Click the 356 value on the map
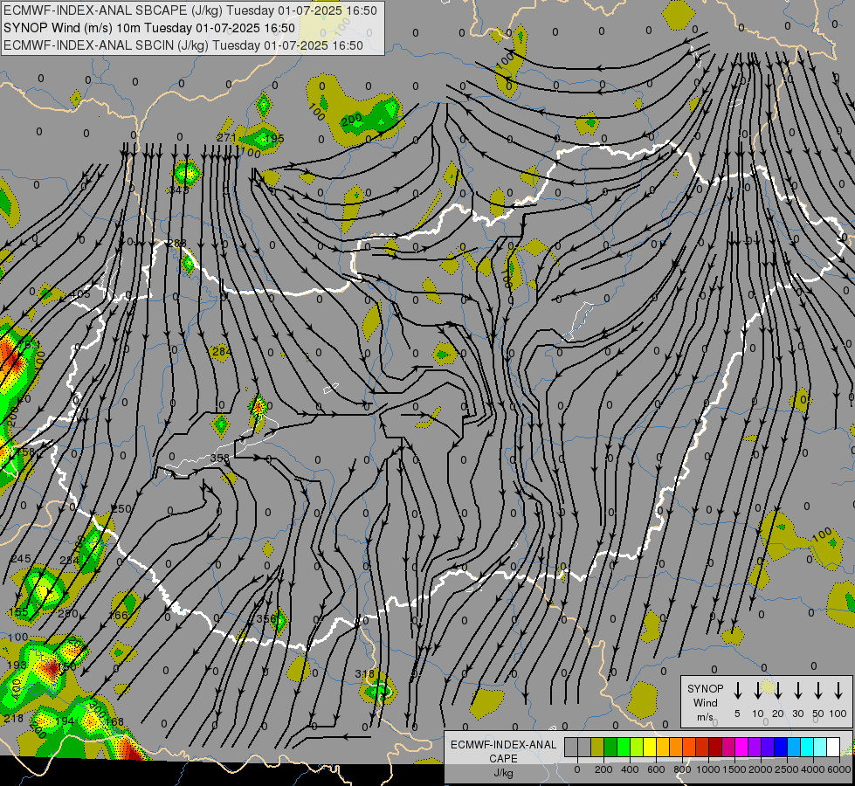Image resolution: width=855 pixels, height=786 pixels. click(x=266, y=618)
